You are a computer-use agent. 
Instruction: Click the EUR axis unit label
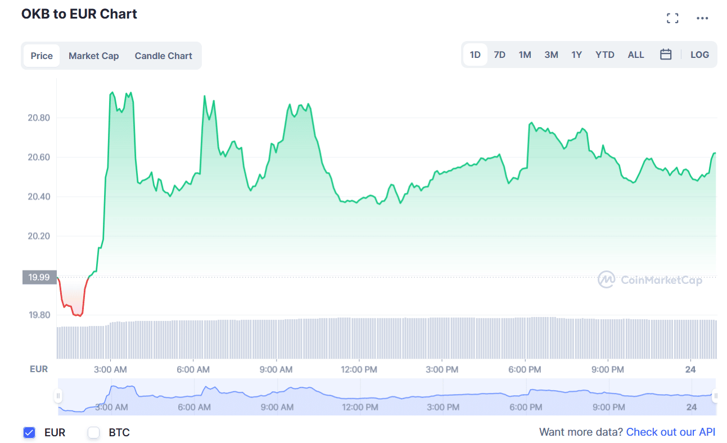[39, 369]
